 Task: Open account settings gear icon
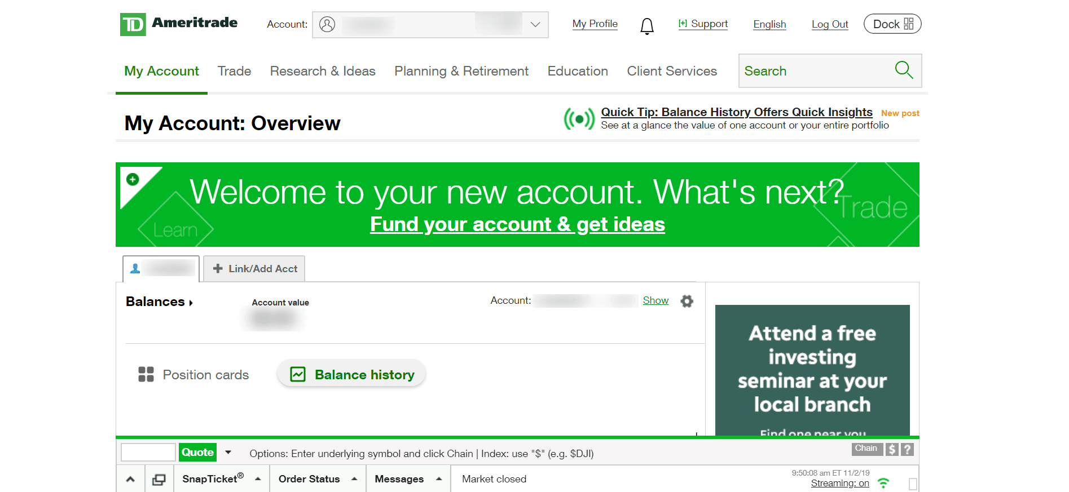pos(687,301)
